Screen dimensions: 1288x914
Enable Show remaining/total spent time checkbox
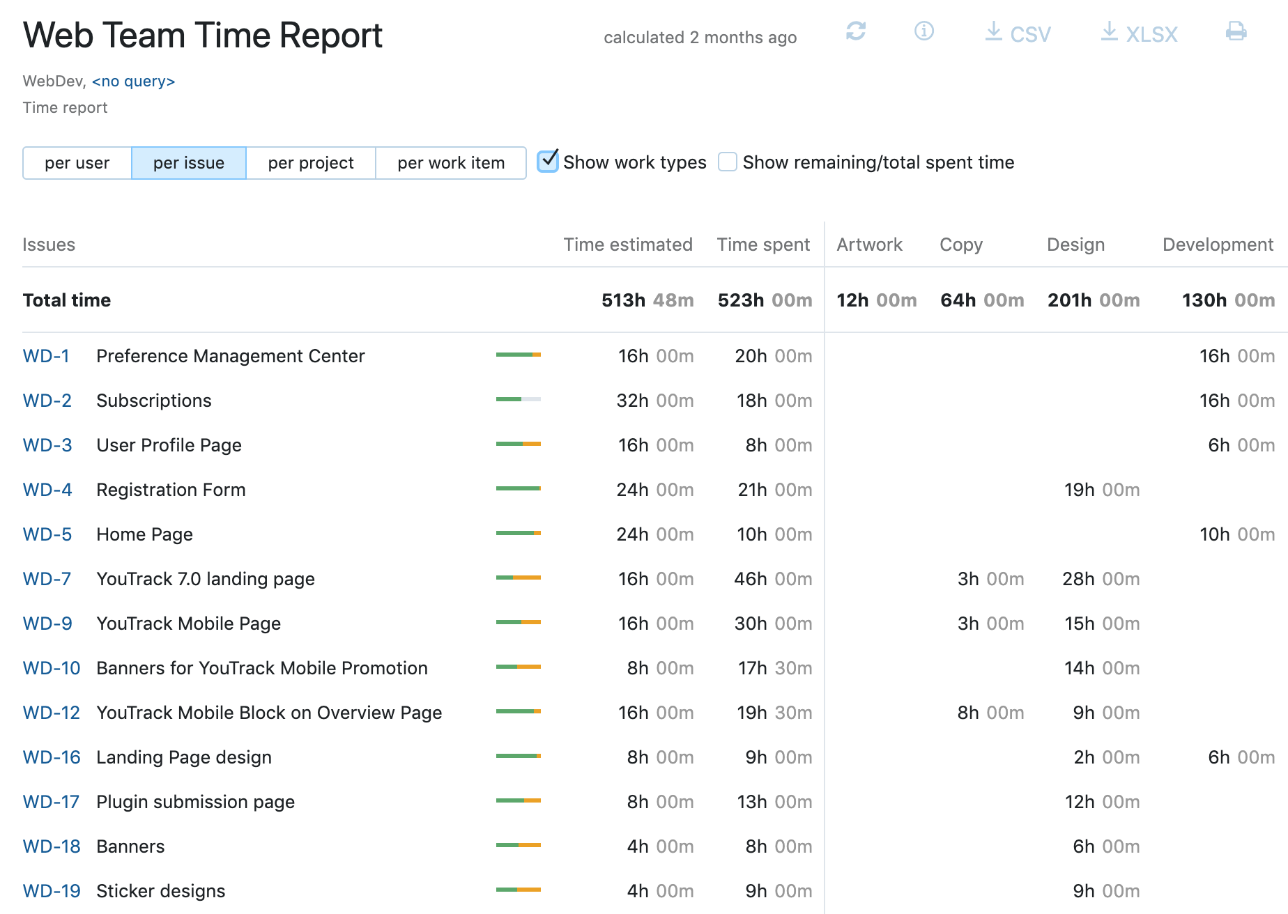[x=728, y=162]
